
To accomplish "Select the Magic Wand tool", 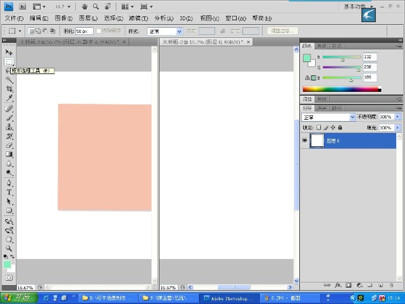I will click(x=9, y=80).
